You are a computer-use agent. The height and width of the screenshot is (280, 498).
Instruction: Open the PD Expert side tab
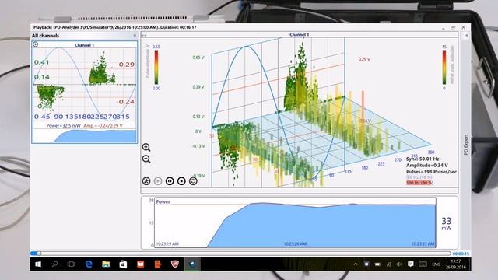[x=466, y=145]
